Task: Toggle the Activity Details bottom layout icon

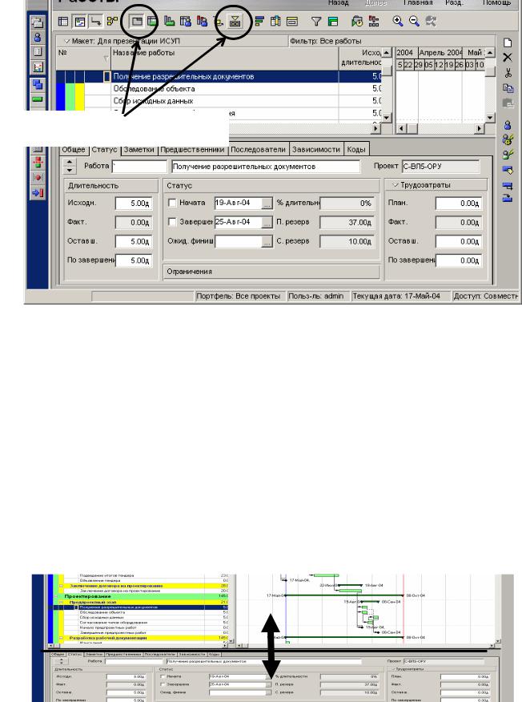Action: pos(136,22)
